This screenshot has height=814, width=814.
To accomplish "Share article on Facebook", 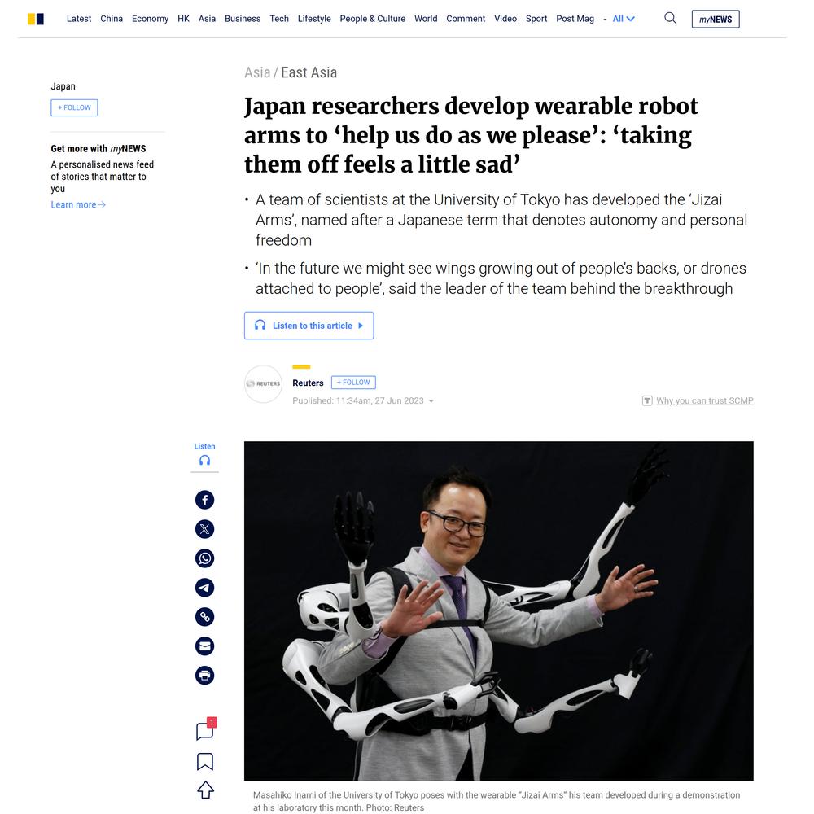I will tap(204, 500).
